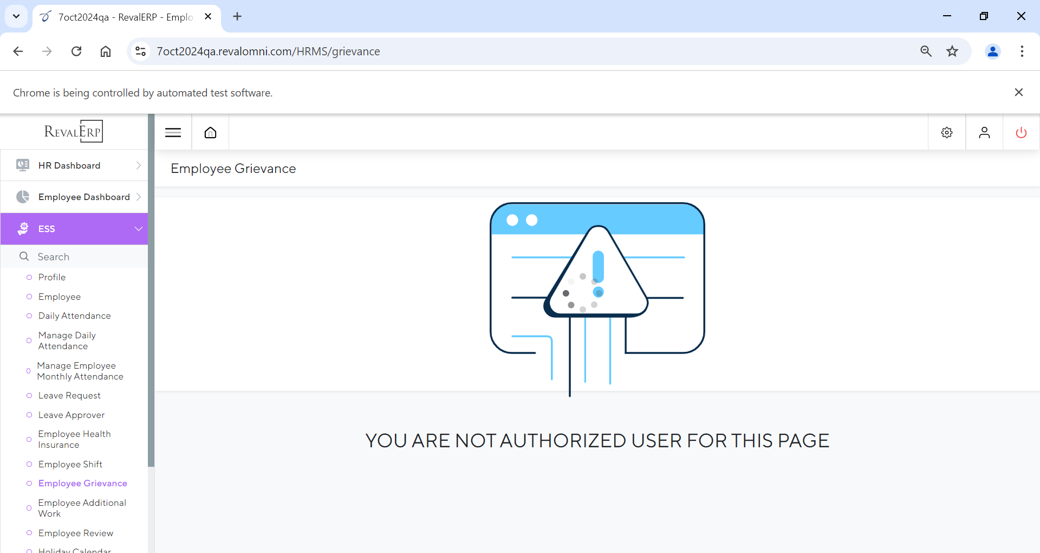Screen dimensions: 1040x553
Task: Open the home icon in top toolbar
Action: pyautogui.click(x=210, y=133)
